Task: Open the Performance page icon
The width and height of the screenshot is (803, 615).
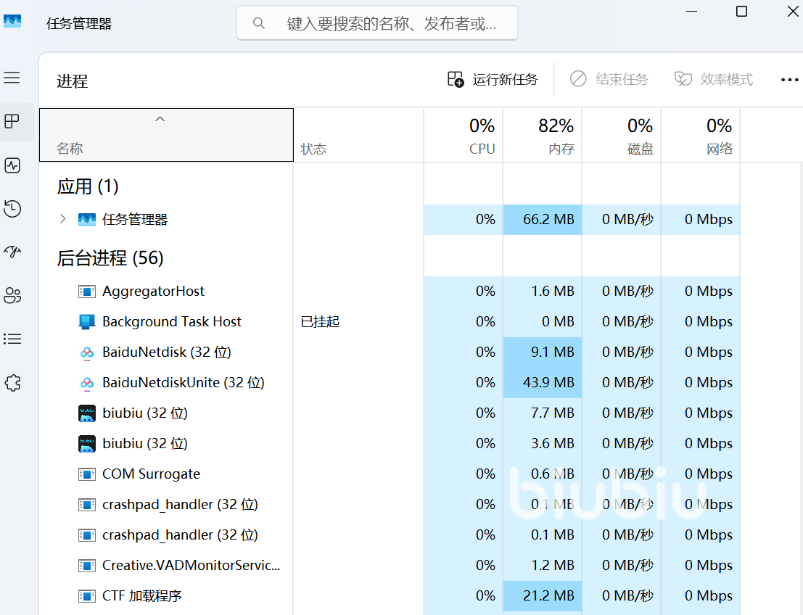Action: pos(12,165)
